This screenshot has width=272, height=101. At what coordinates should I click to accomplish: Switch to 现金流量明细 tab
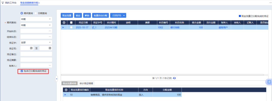coord(70,83)
